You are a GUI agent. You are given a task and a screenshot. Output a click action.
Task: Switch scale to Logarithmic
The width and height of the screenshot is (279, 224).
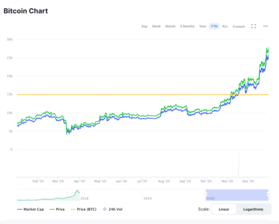pyautogui.click(x=253, y=209)
